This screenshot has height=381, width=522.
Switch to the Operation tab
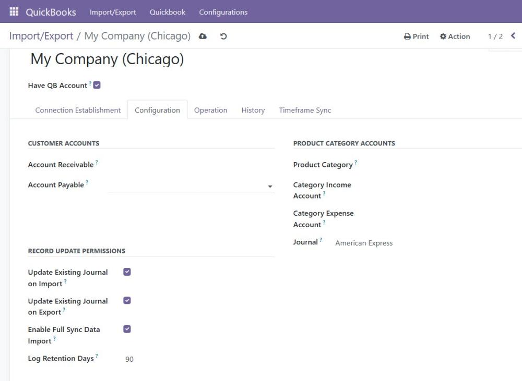(211, 110)
